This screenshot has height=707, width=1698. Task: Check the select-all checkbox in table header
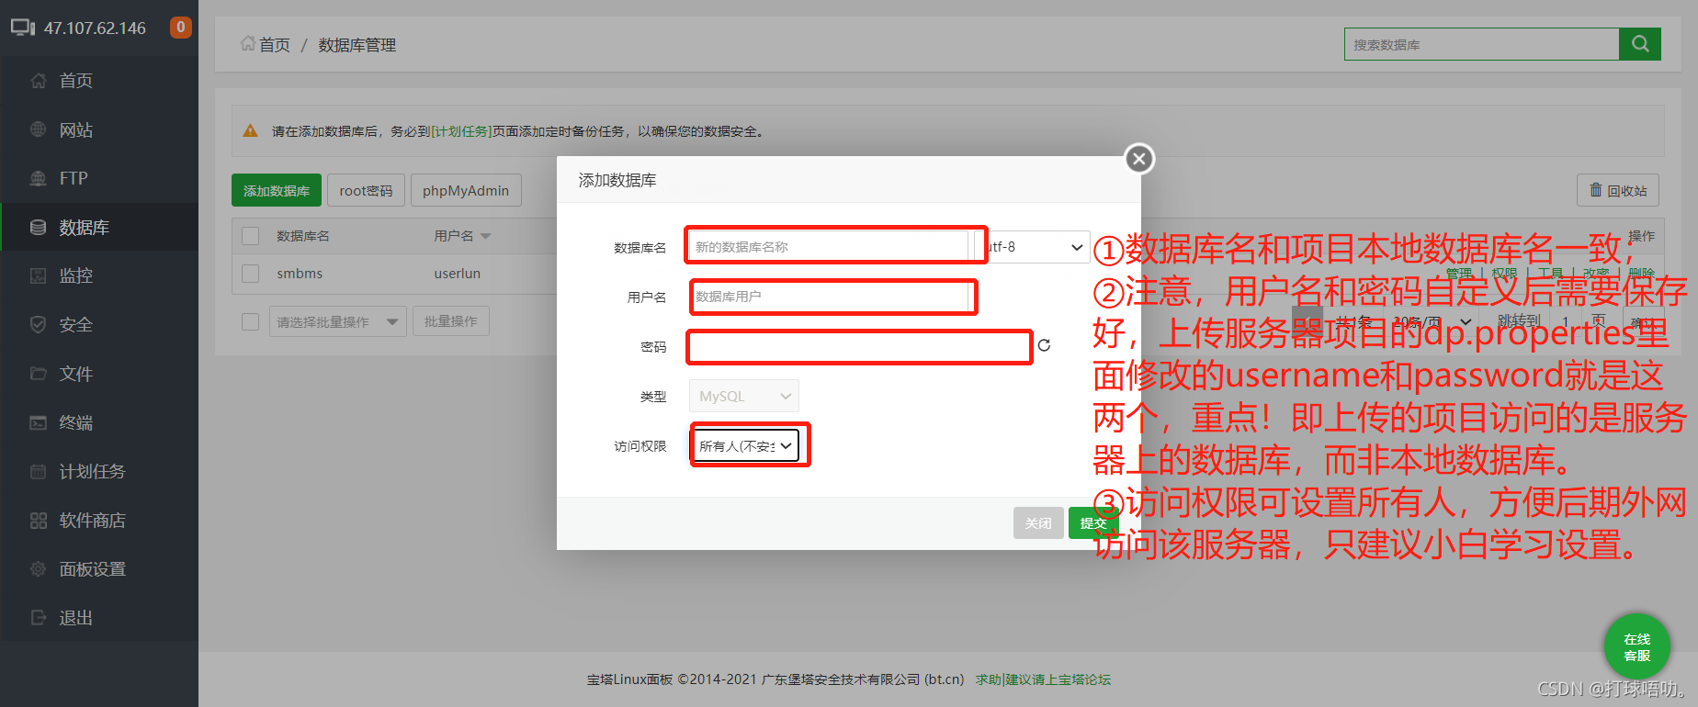pyautogui.click(x=250, y=236)
